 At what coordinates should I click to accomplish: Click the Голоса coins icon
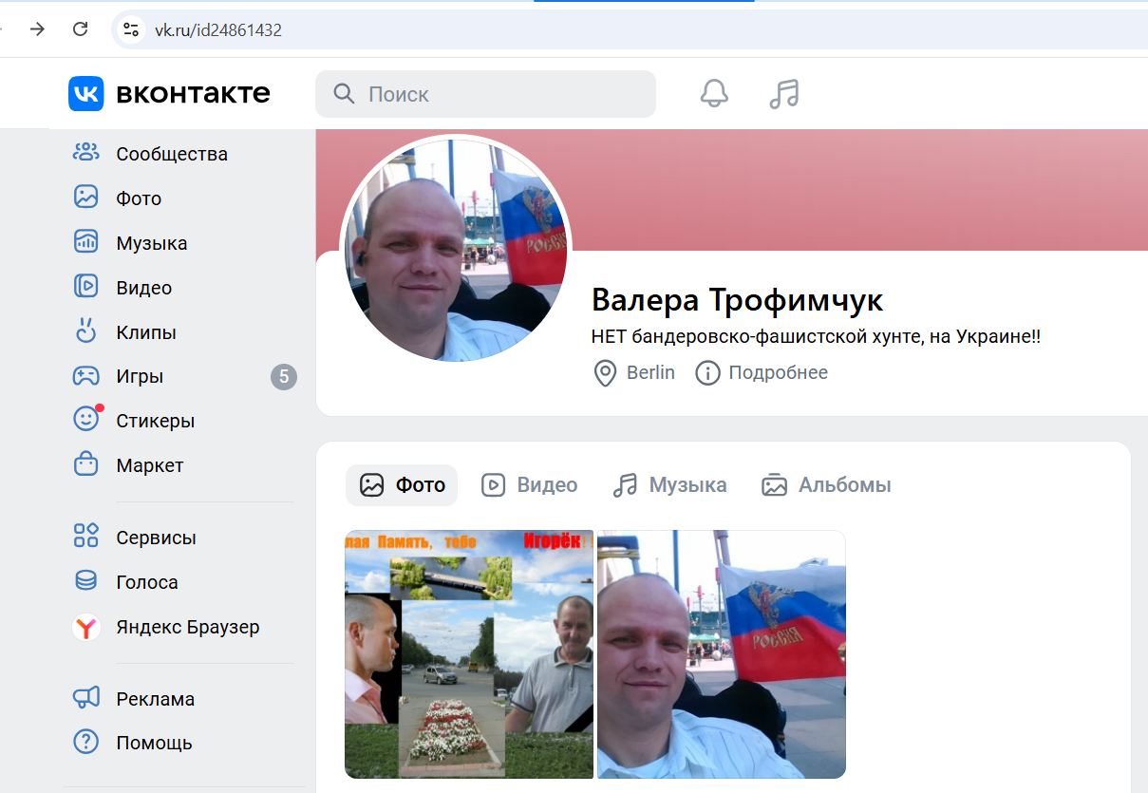86,580
